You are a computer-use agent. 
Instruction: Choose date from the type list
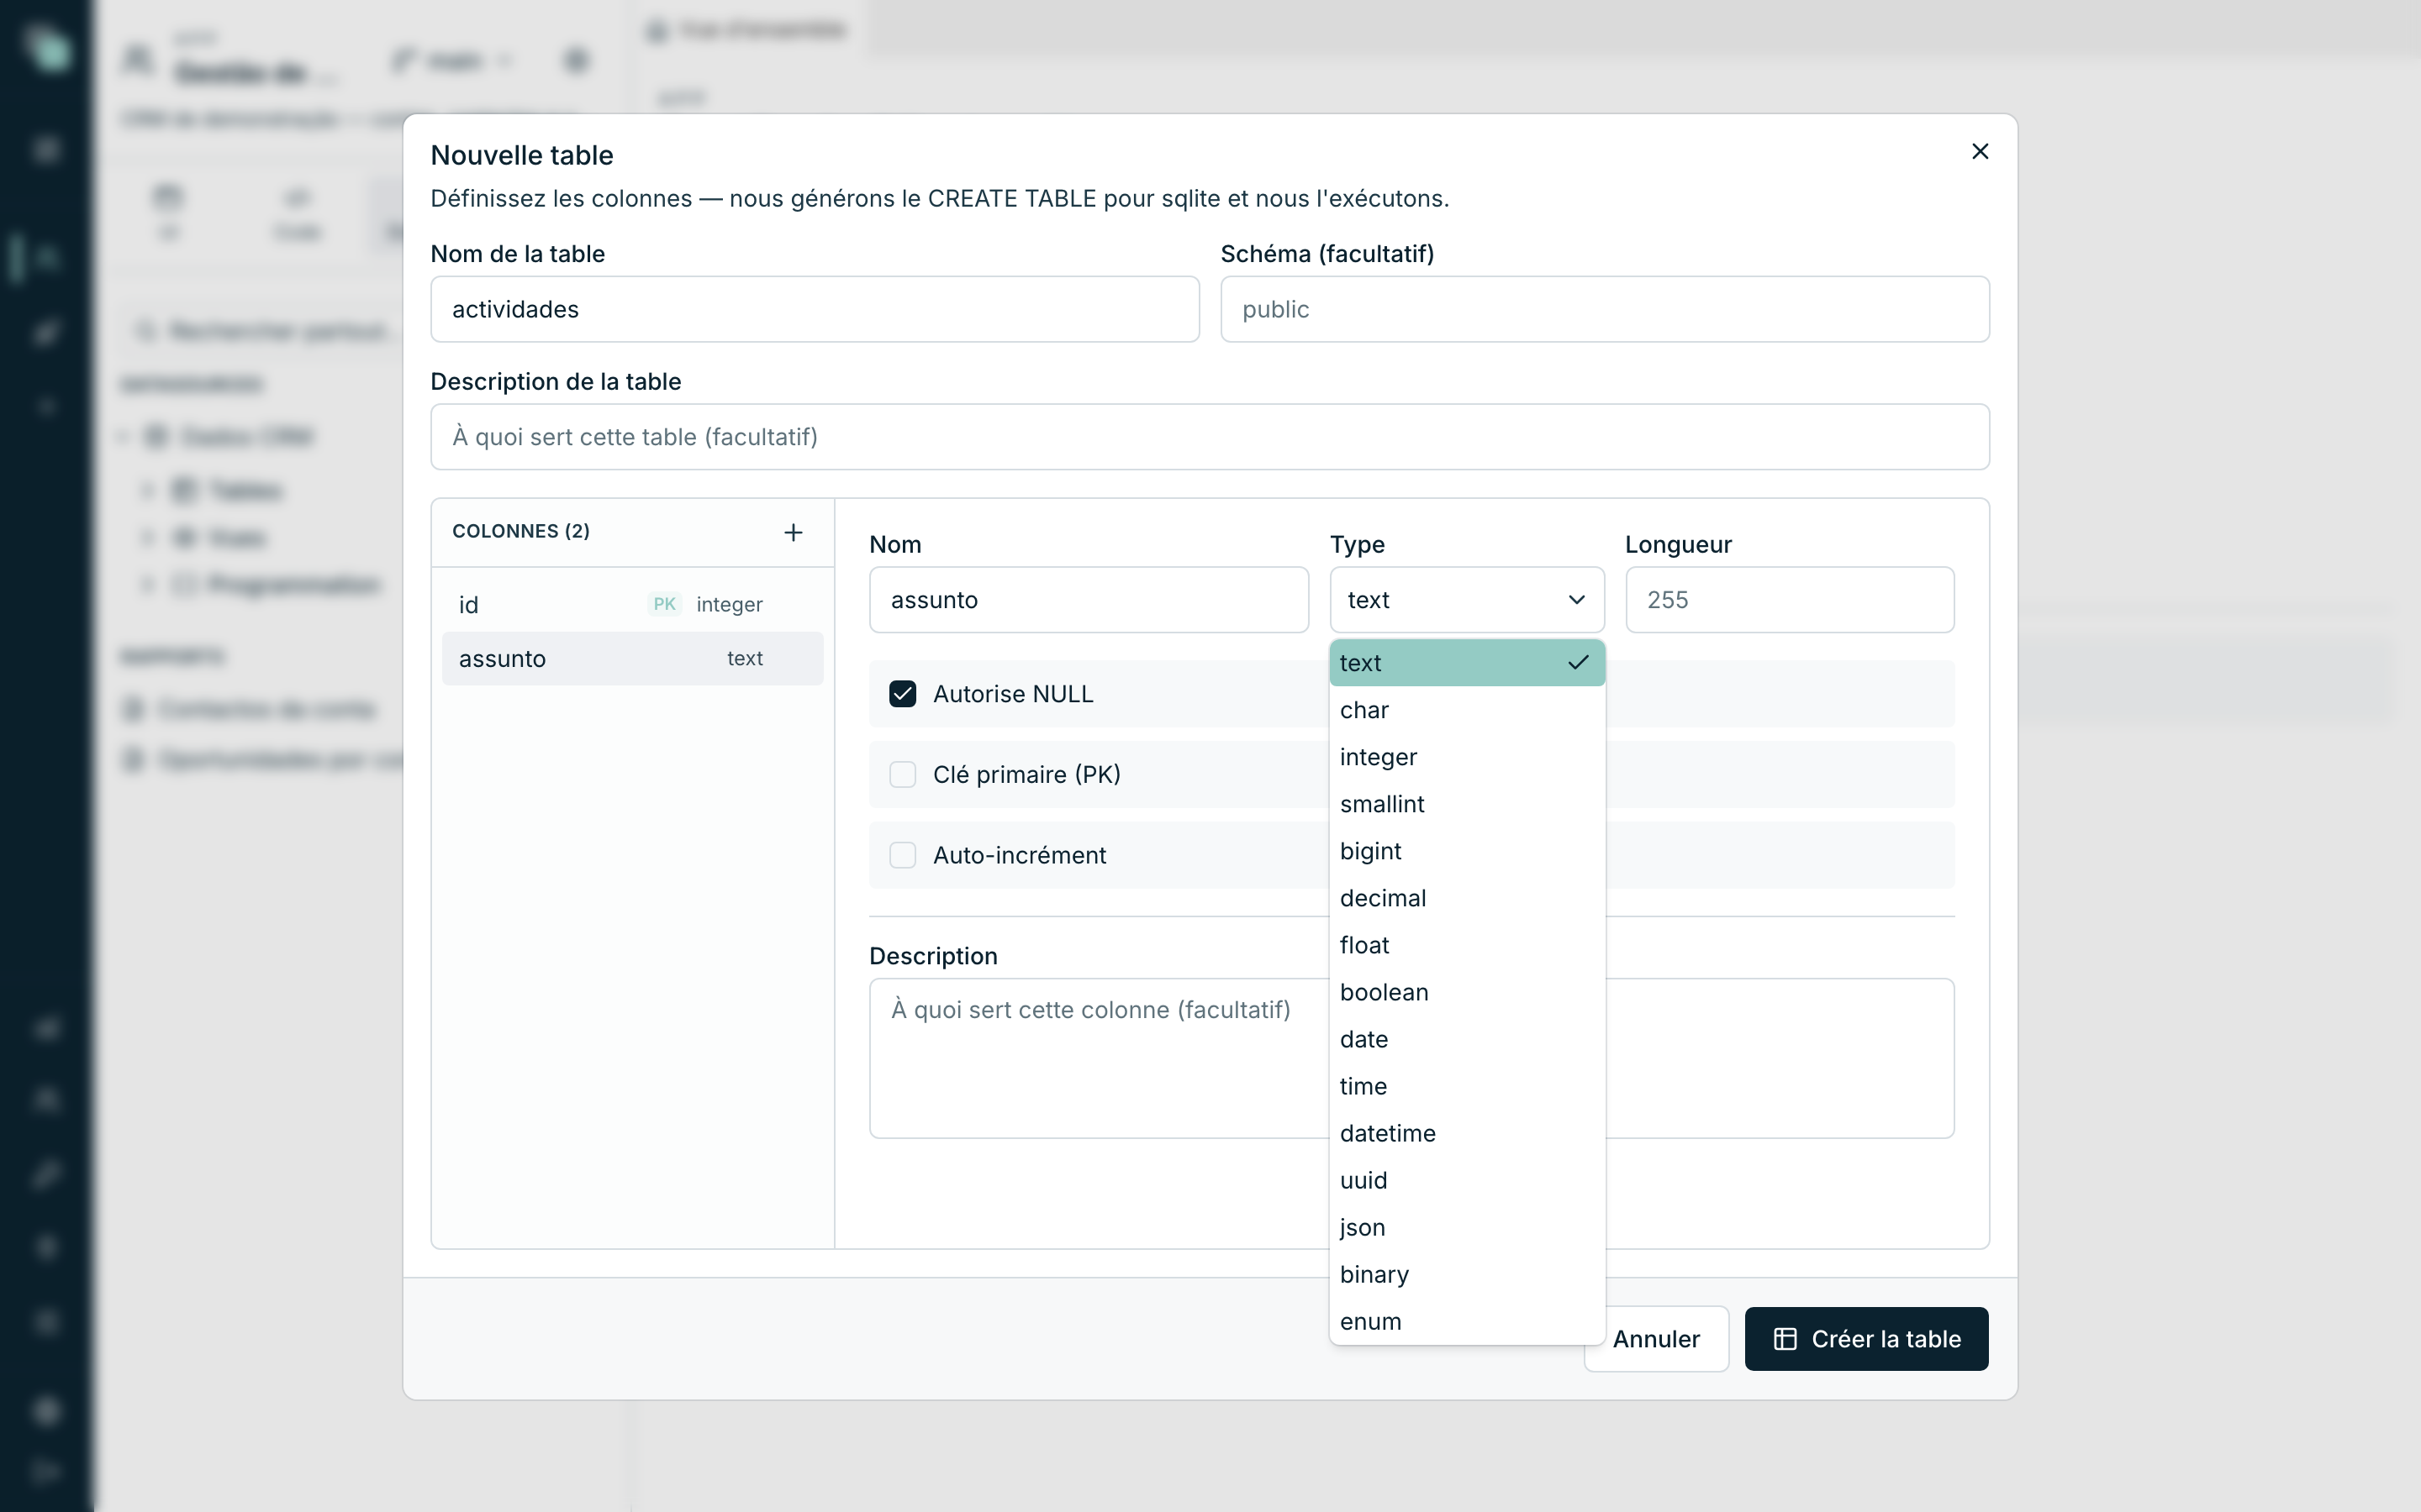pyautogui.click(x=1467, y=1039)
